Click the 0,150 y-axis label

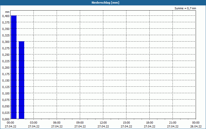coord(6,80)
